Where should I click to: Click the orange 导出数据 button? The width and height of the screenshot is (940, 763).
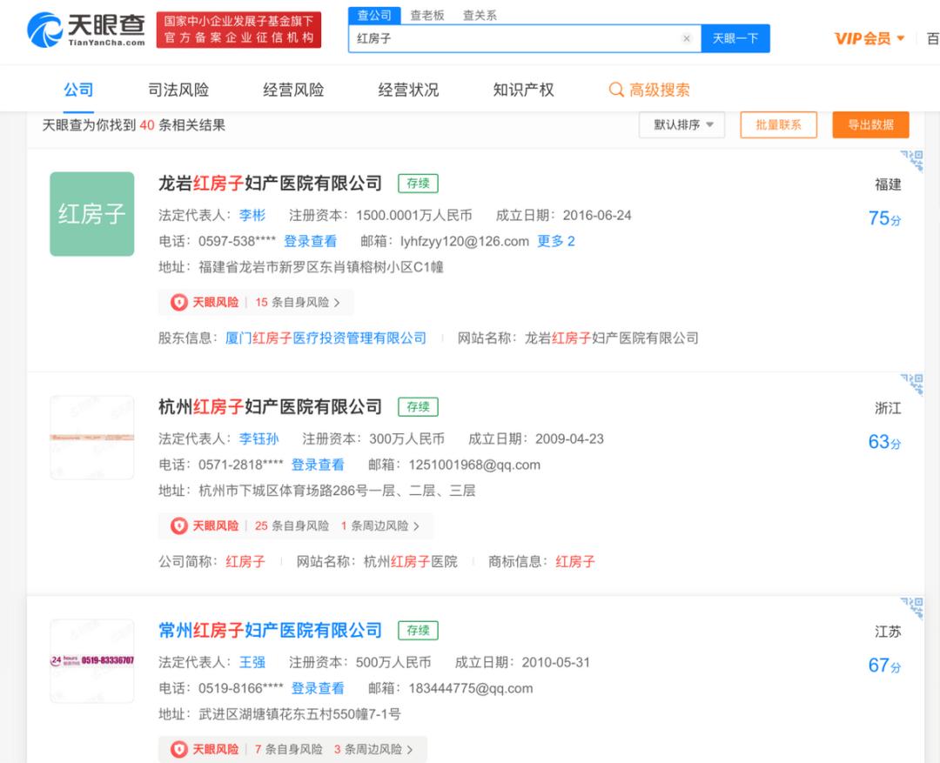(x=870, y=125)
